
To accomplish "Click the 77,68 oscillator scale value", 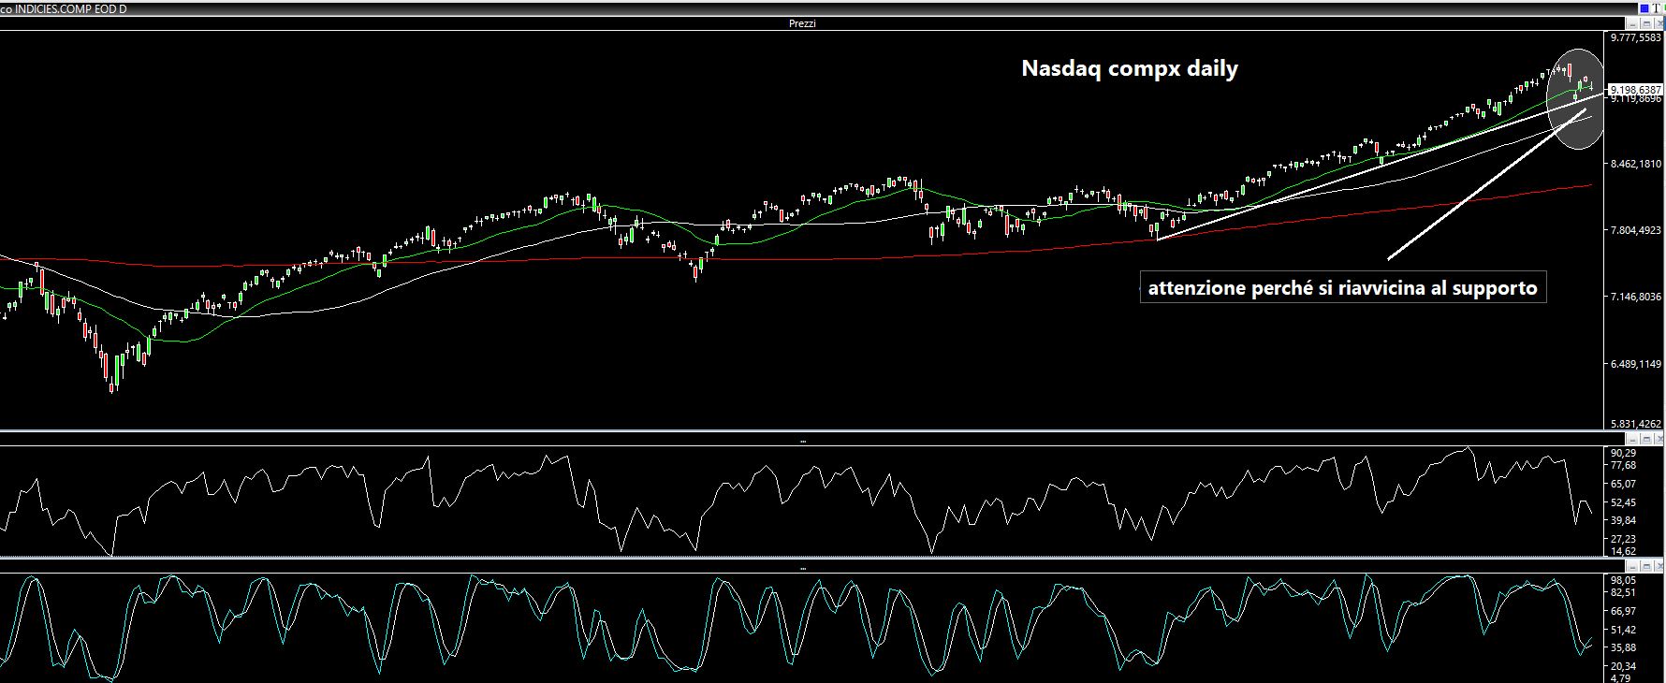I will coord(1623,465).
